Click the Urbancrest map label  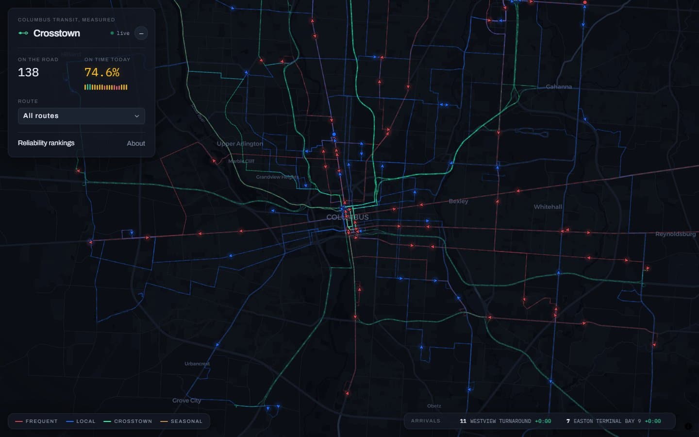(197, 364)
